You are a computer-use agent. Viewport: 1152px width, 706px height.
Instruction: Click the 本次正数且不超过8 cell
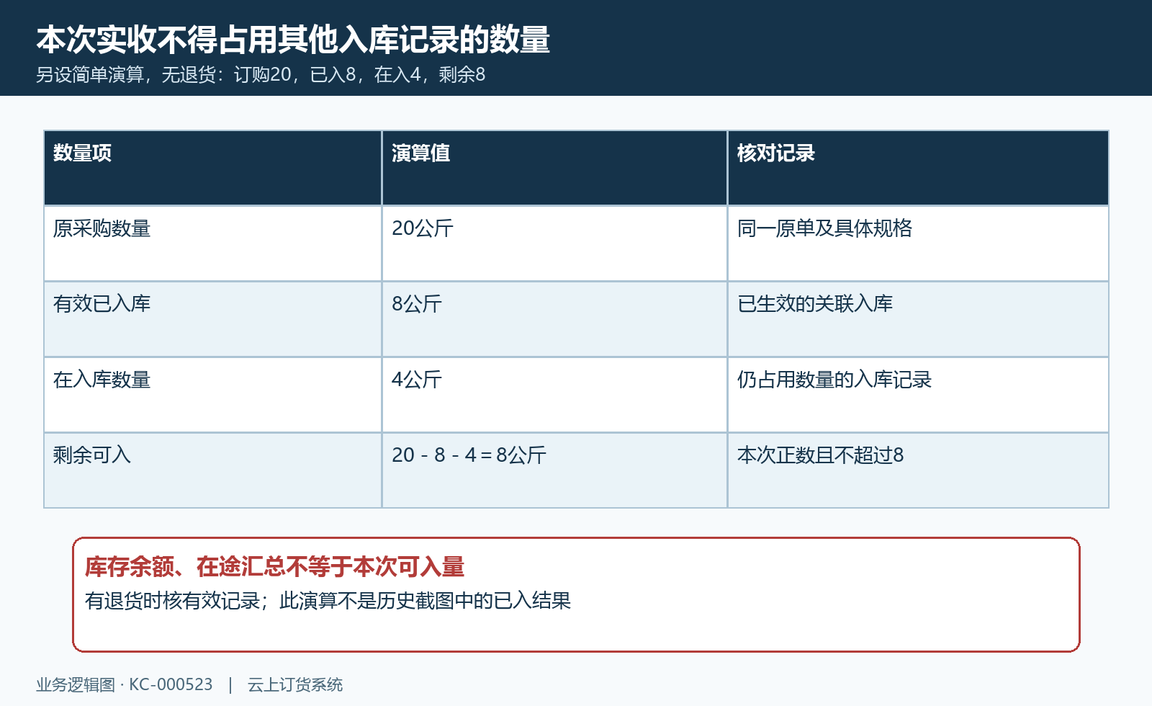[918, 470]
